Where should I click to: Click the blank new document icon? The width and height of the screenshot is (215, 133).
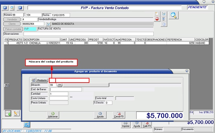click(x=157, y=14)
